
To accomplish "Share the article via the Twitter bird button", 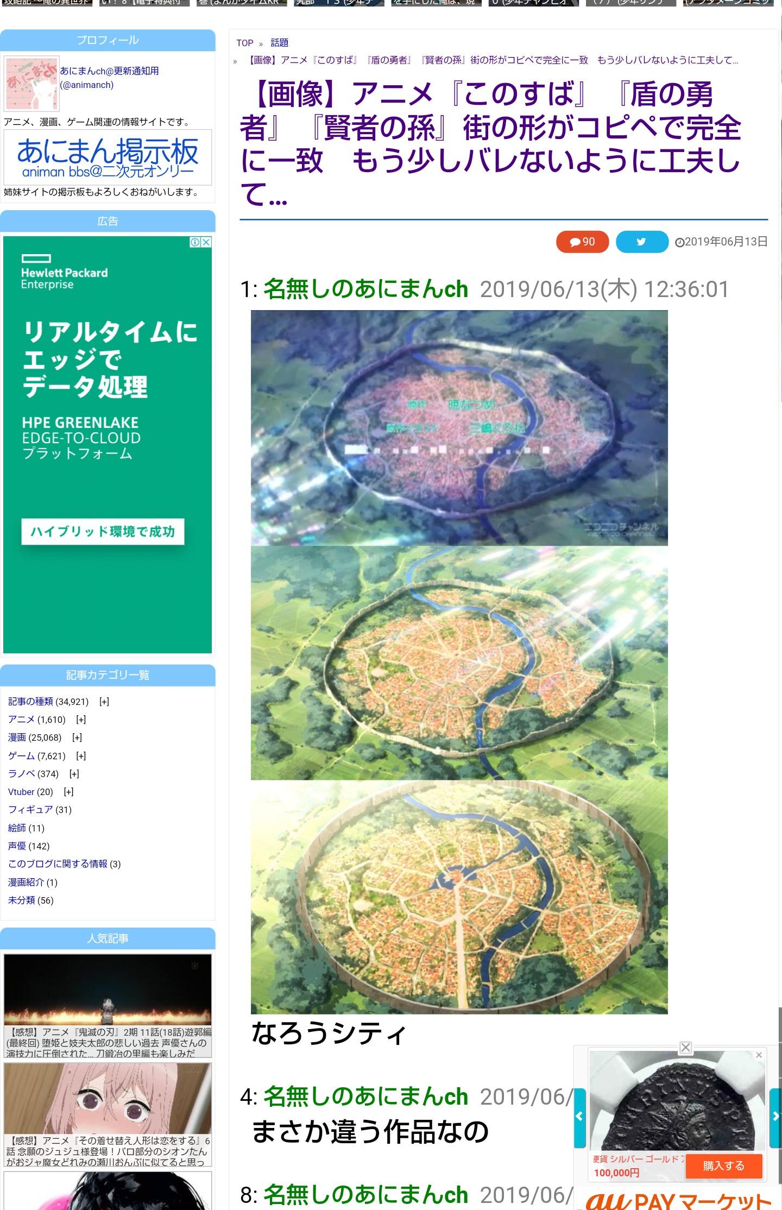I will pos(642,242).
